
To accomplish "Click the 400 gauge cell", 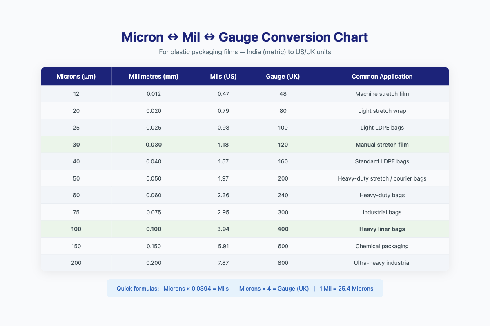I will pyautogui.click(x=283, y=229).
